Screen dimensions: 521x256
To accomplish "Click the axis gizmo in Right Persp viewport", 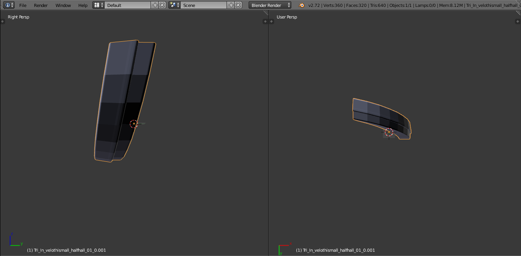I will click(x=15, y=239).
